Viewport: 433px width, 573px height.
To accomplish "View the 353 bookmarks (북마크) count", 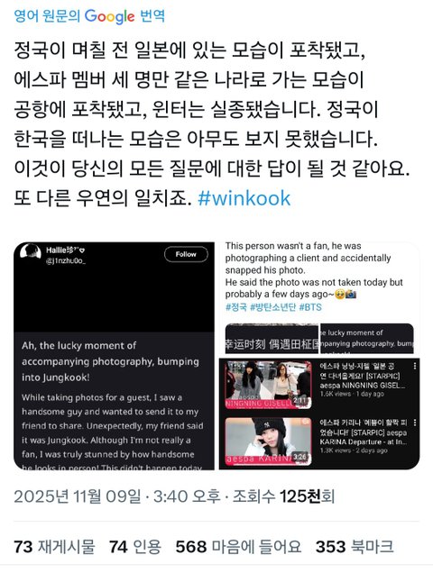I will pos(355,547).
